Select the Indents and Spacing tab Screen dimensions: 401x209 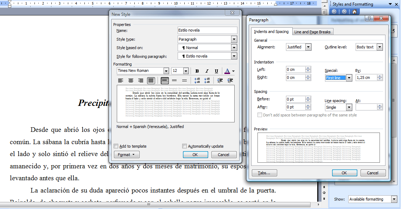click(x=272, y=32)
